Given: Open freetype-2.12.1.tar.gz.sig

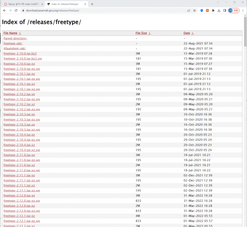Looking at the screenshot, I should coord(22,221).
